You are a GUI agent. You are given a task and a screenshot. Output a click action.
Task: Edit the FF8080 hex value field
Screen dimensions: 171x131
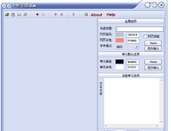(133, 41)
